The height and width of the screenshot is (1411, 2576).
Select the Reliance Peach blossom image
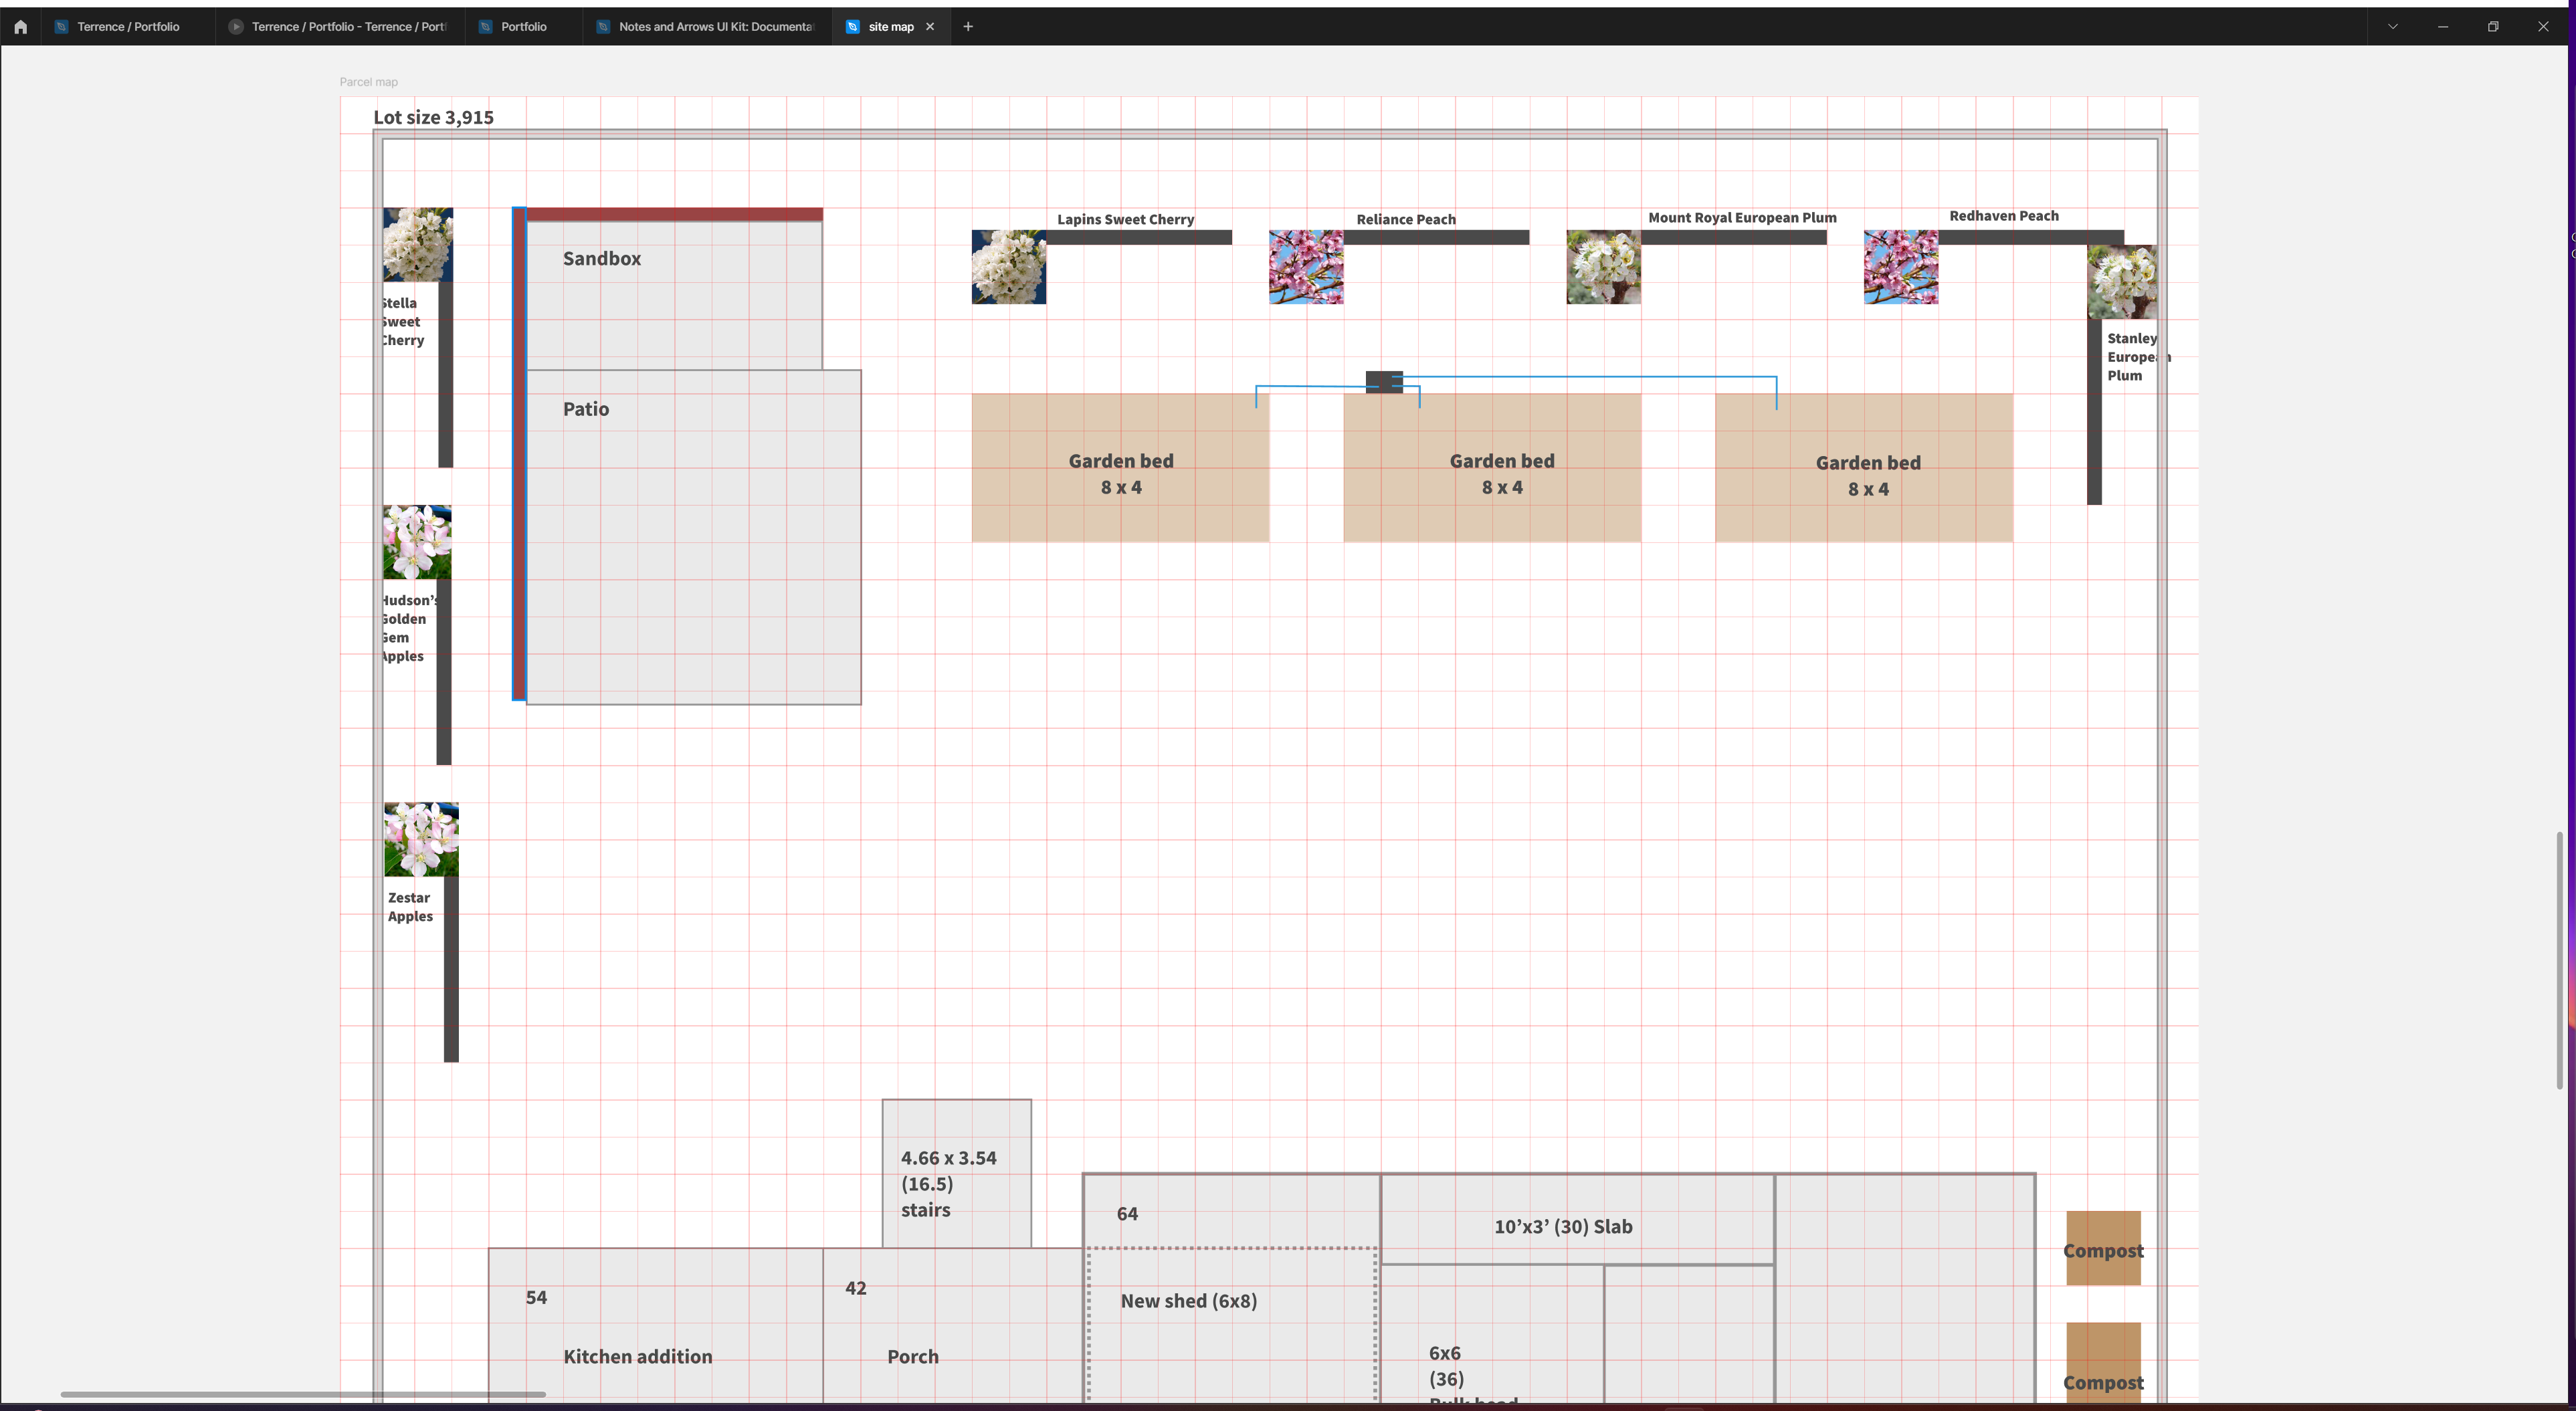click(1306, 267)
